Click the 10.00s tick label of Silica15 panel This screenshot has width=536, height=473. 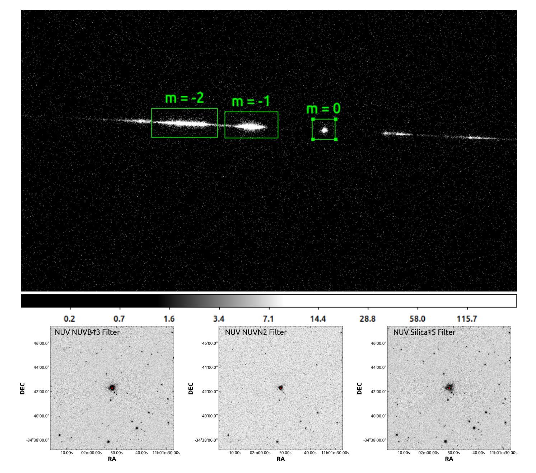tap(404, 453)
